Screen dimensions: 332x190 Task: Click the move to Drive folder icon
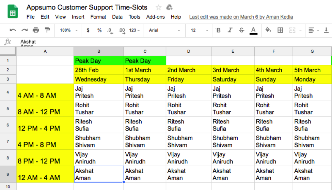click(x=169, y=7)
